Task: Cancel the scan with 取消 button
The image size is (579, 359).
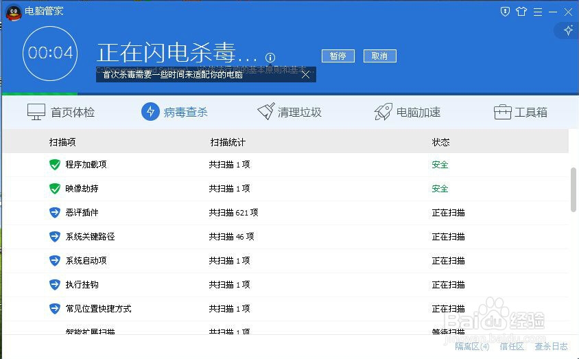Action: coord(379,56)
